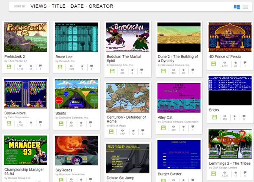The image size is (254, 182).
Task: Switch to list view layout
Action: pyautogui.click(x=245, y=7)
